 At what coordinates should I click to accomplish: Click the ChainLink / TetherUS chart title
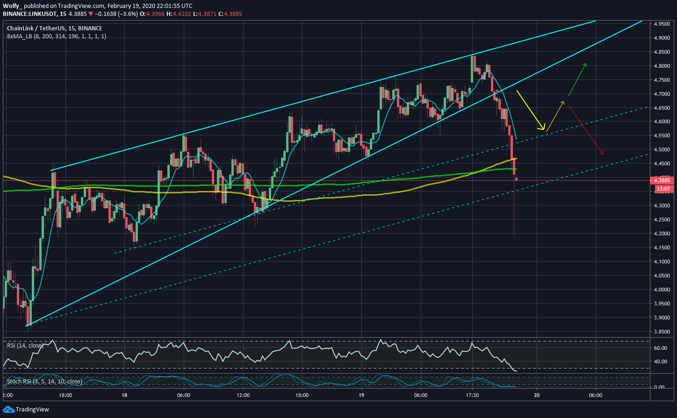click(x=54, y=28)
